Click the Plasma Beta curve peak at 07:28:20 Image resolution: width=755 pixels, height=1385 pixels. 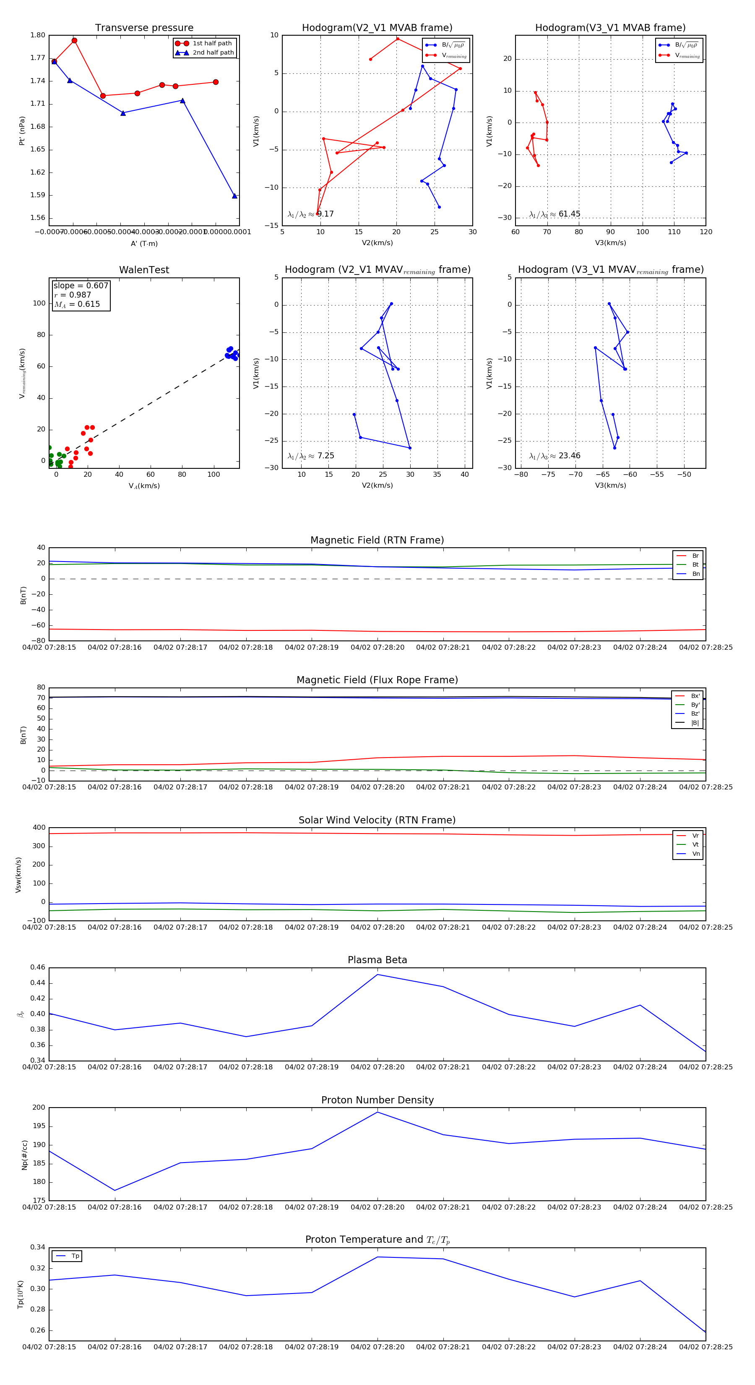pyautogui.click(x=377, y=974)
